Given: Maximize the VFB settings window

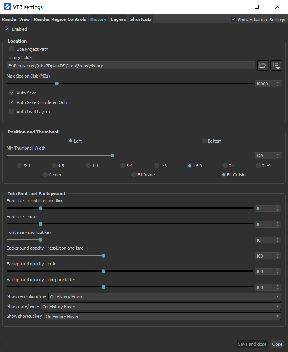Looking at the screenshot, I should tap(257, 7).
